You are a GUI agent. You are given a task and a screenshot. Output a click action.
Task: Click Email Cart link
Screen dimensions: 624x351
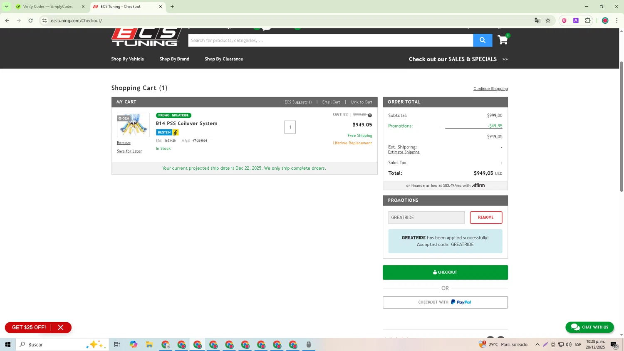tap(331, 102)
